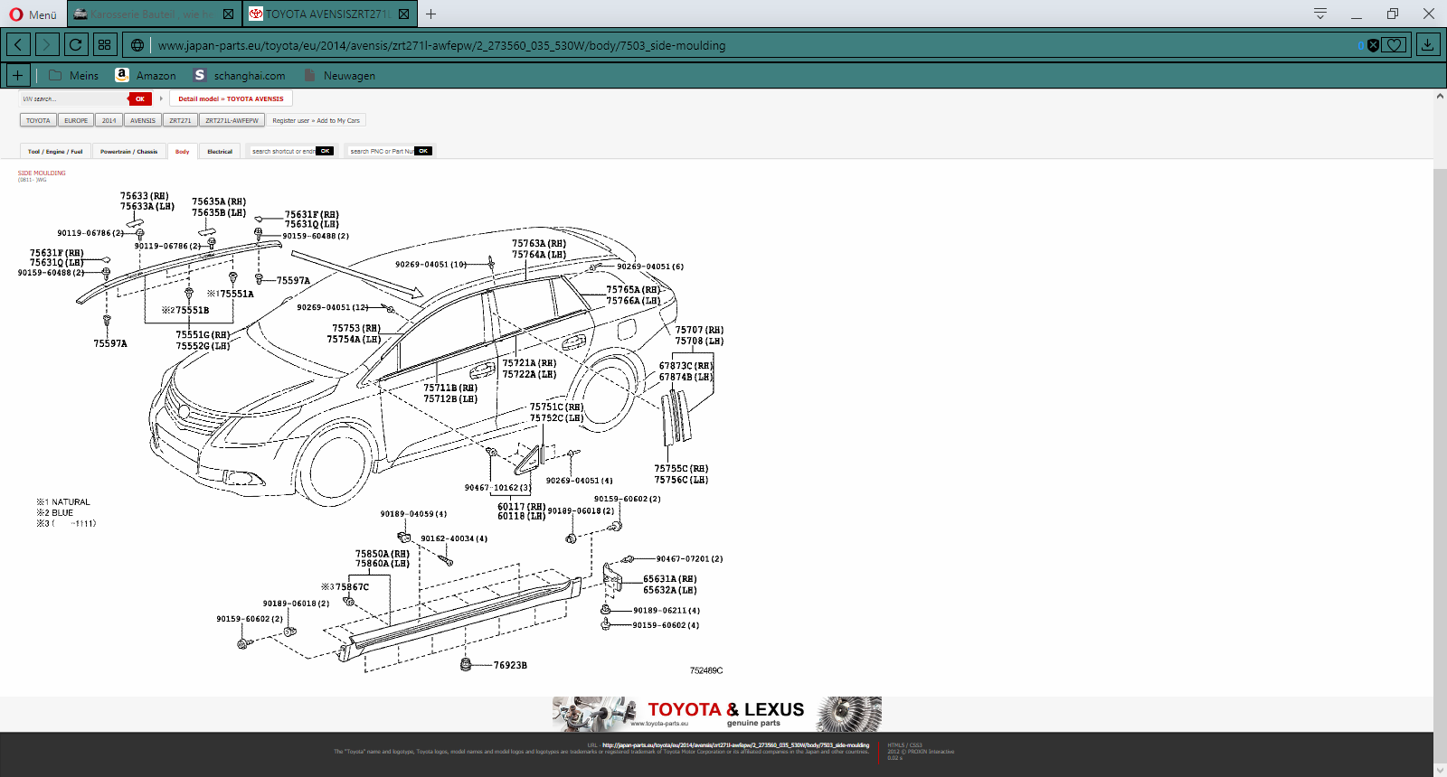Image resolution: width=1447 pixels, height=777 pixels.
Task: Click part number 75850A (RH) label
Action: [x=383, y=554]
